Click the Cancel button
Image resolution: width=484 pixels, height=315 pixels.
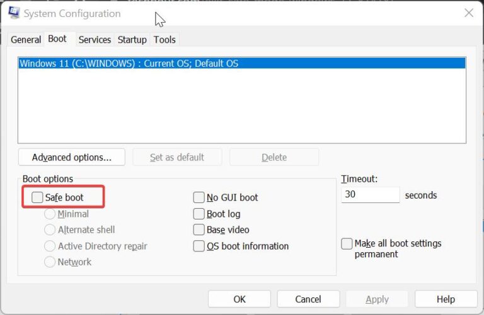coord(308,299)
